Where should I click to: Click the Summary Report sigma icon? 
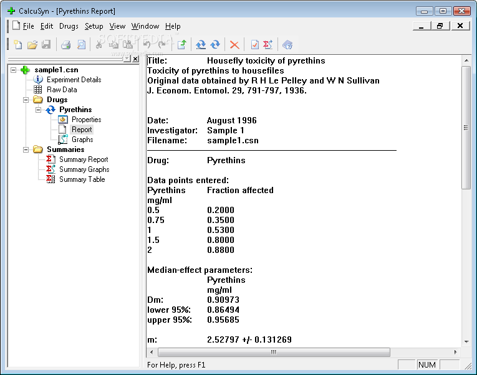tap(51, 159)
